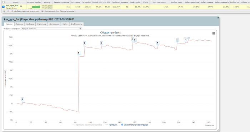250x132 pixels.
Task: Click the image icon before 'Визуализируйте'
Action: point(42,11)
